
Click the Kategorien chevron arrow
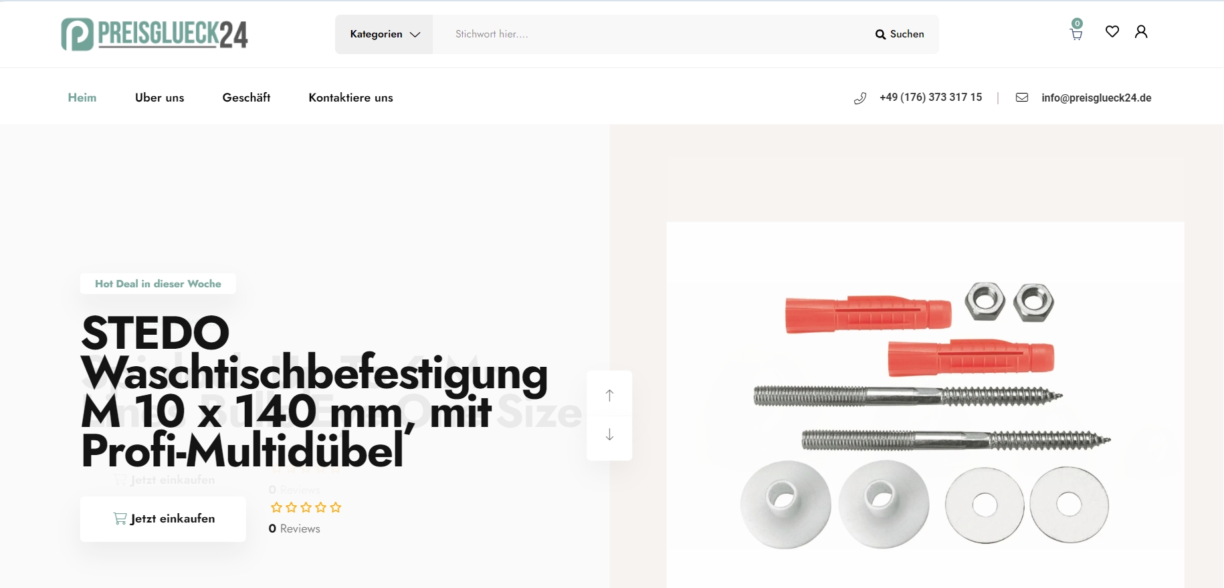[x=415, y=35]
